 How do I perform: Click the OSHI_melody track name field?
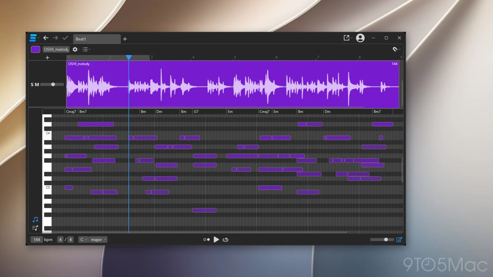pyautogui.click(x=56, y=49)
